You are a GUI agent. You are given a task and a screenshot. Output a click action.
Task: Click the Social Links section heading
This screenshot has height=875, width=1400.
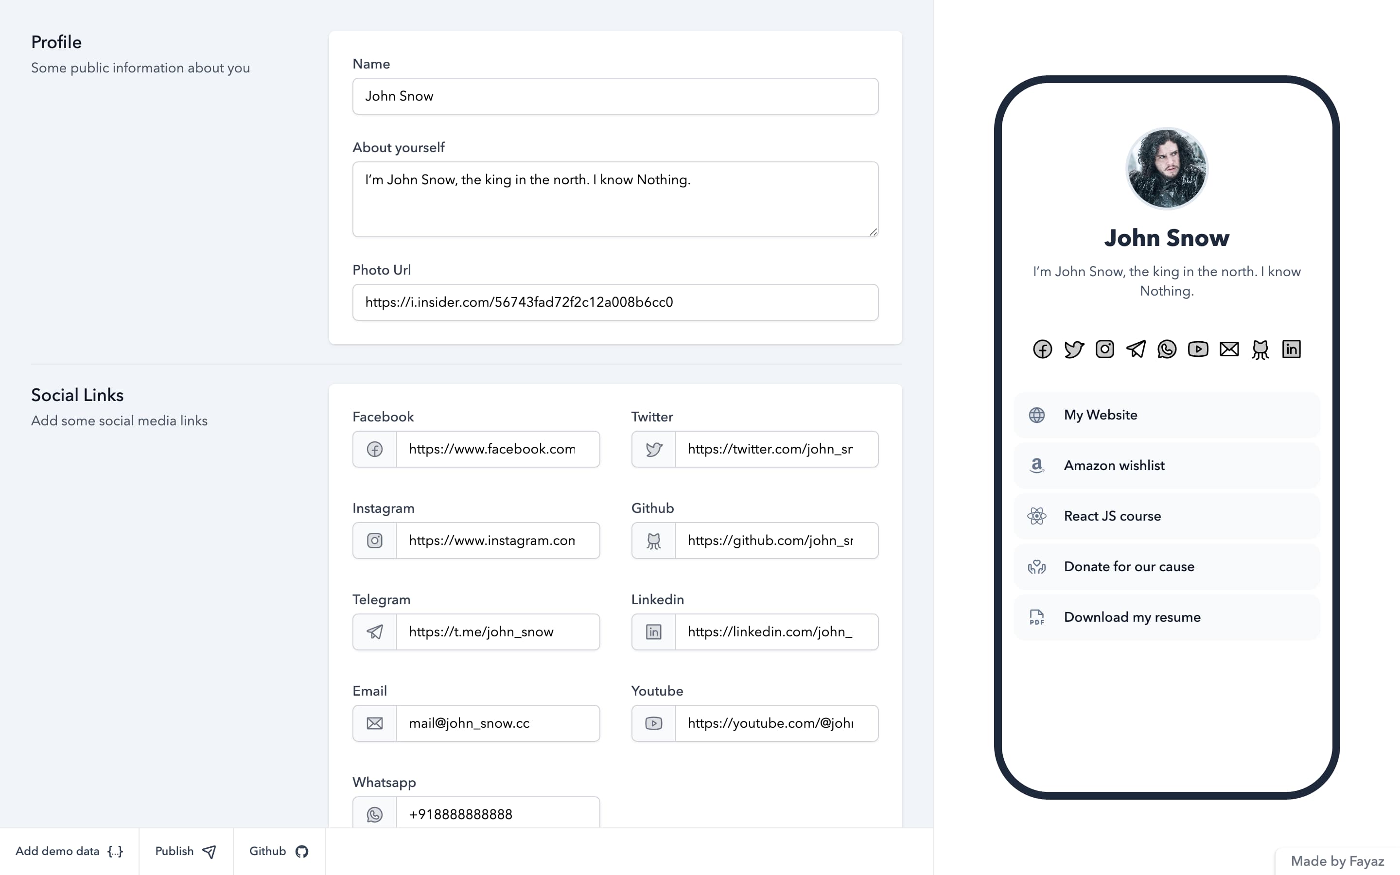point(77,395)
